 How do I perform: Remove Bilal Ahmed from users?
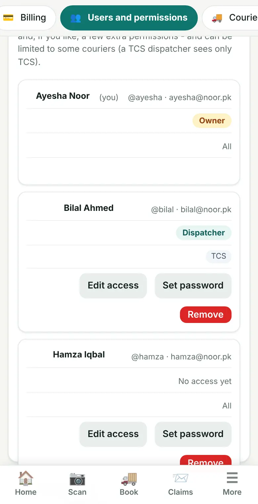206,315
